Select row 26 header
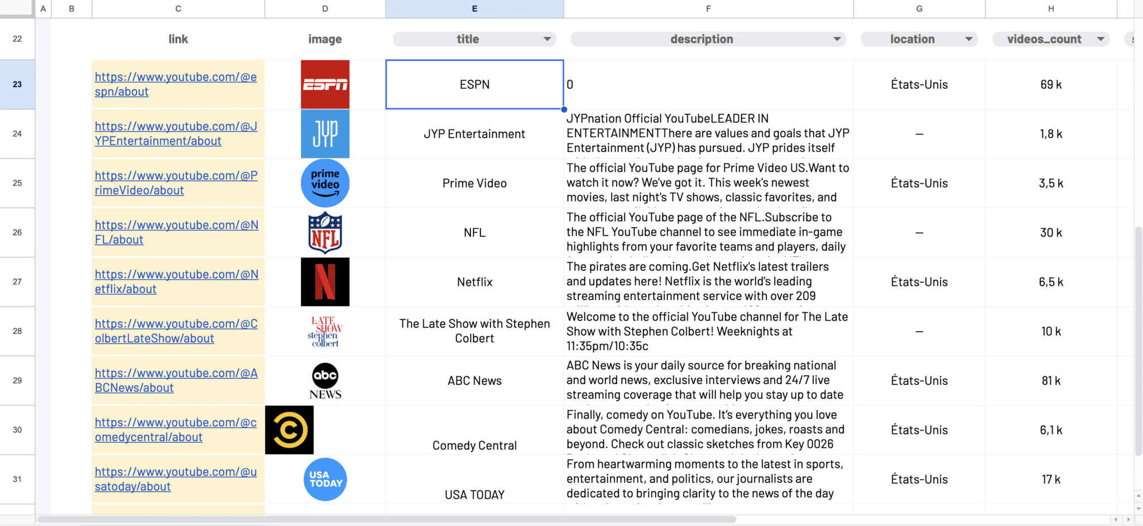The height and width of the screenshot is (526, 1143). (x=17, y=232)
